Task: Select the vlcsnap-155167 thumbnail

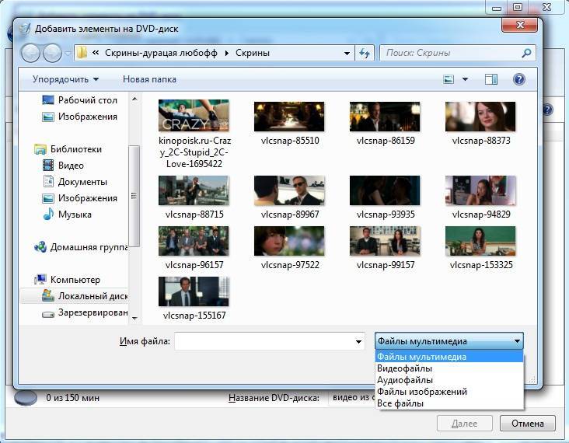Action: click(x=194, y=291)
